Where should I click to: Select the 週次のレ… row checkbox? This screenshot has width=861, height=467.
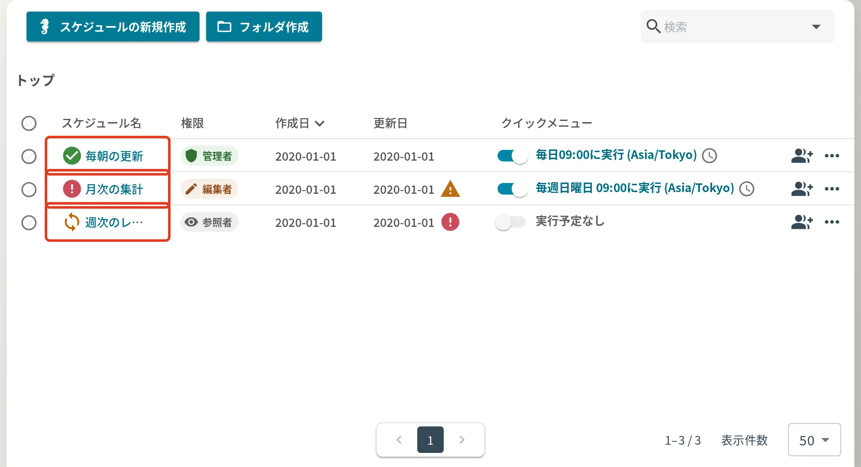(29, 223)
